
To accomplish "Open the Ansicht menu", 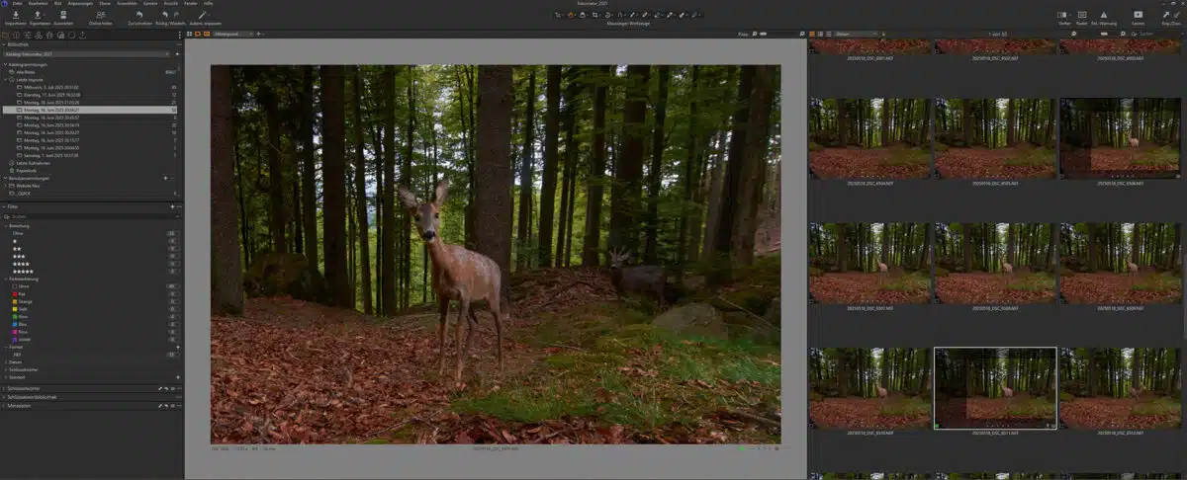I will tap(171, 4).
